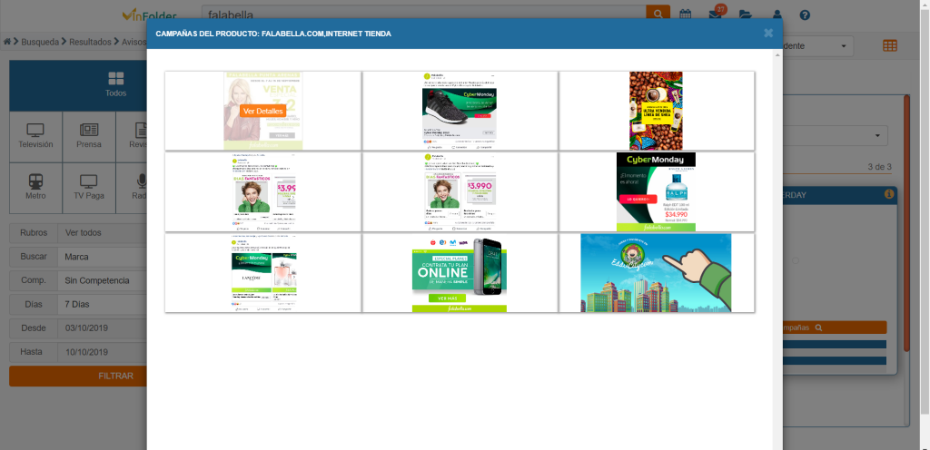Click the Desde date field 03/10/2019
The image size is (930, 450).
coord(102,328)
